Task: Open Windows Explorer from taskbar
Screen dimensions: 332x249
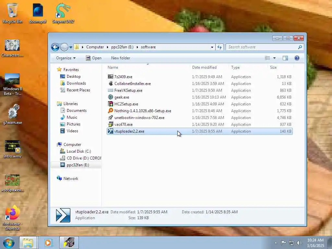Action: coord(28,243)
